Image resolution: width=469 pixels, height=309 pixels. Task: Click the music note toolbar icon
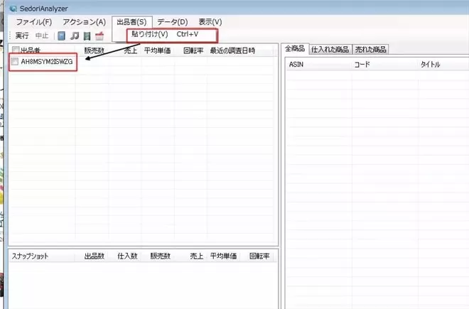coord(74,36)
